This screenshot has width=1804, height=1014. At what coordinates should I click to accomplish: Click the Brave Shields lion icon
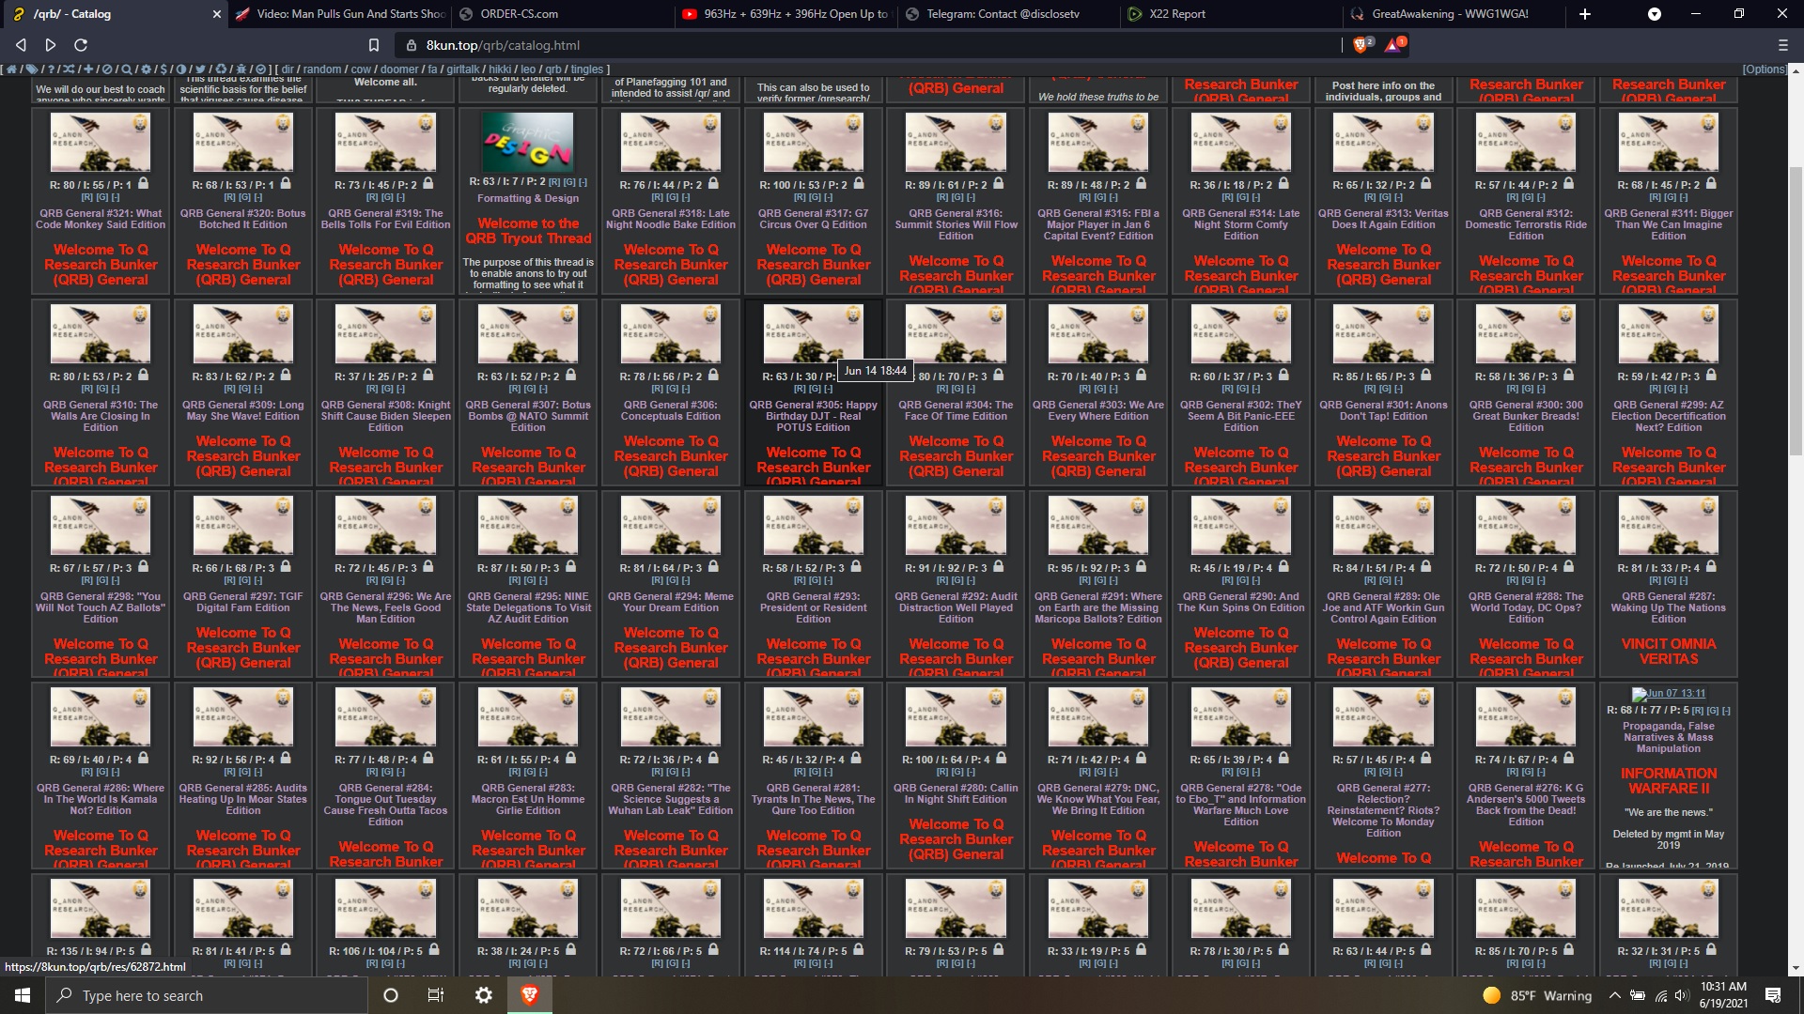click(1361, 45)
